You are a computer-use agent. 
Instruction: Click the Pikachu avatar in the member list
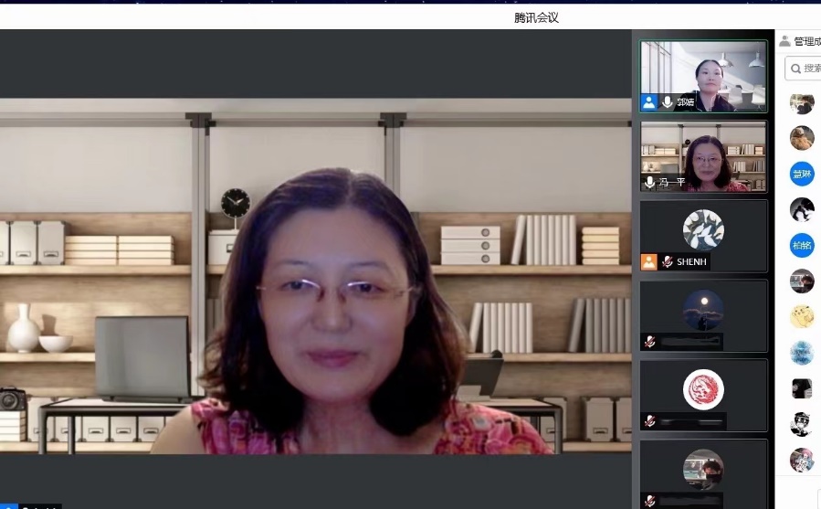click(x=802, y=317)
